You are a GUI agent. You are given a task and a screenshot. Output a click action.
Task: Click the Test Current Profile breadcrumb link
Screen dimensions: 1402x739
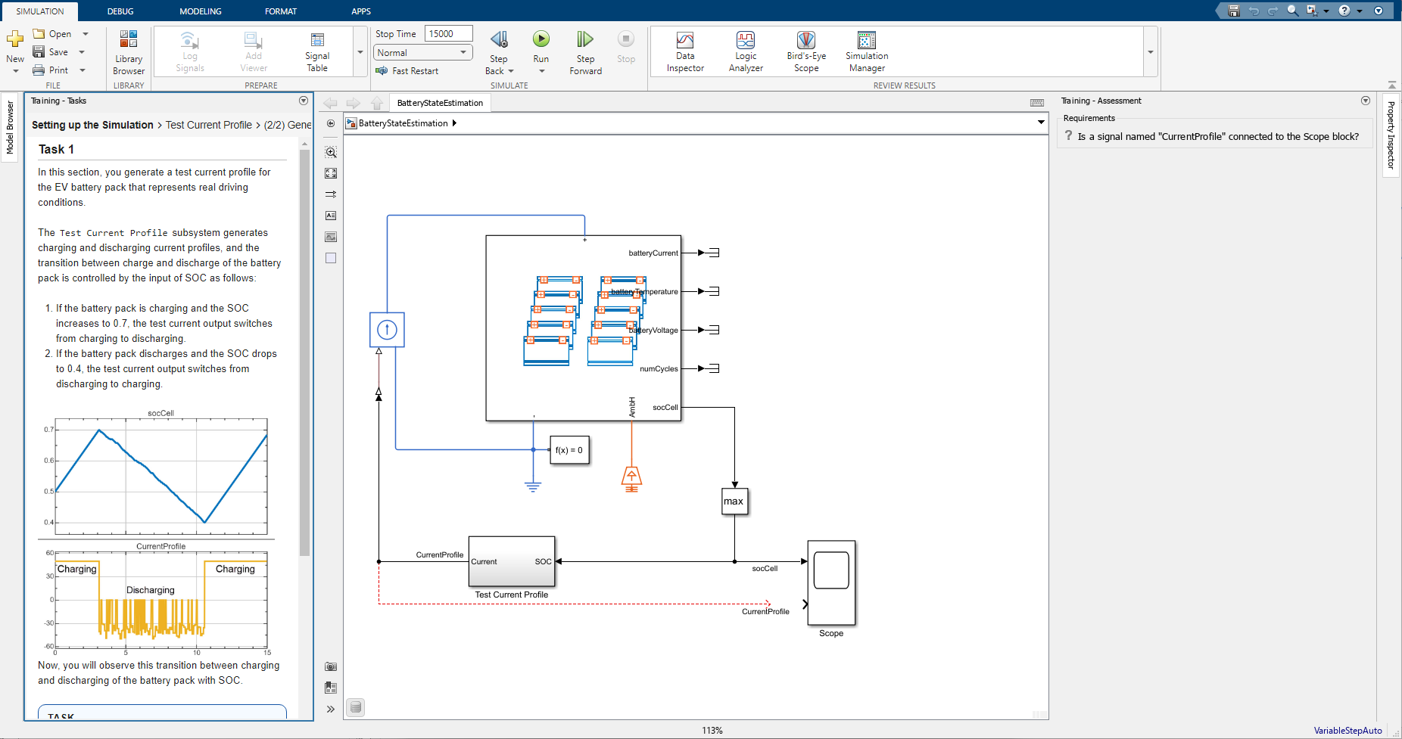(209, 125)
